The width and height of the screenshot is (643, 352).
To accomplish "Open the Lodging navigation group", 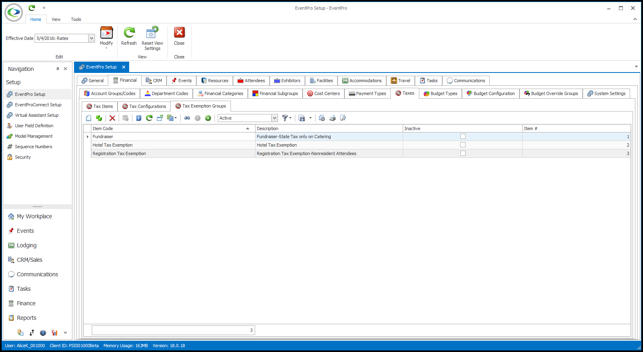I will (x=27, y=245).
